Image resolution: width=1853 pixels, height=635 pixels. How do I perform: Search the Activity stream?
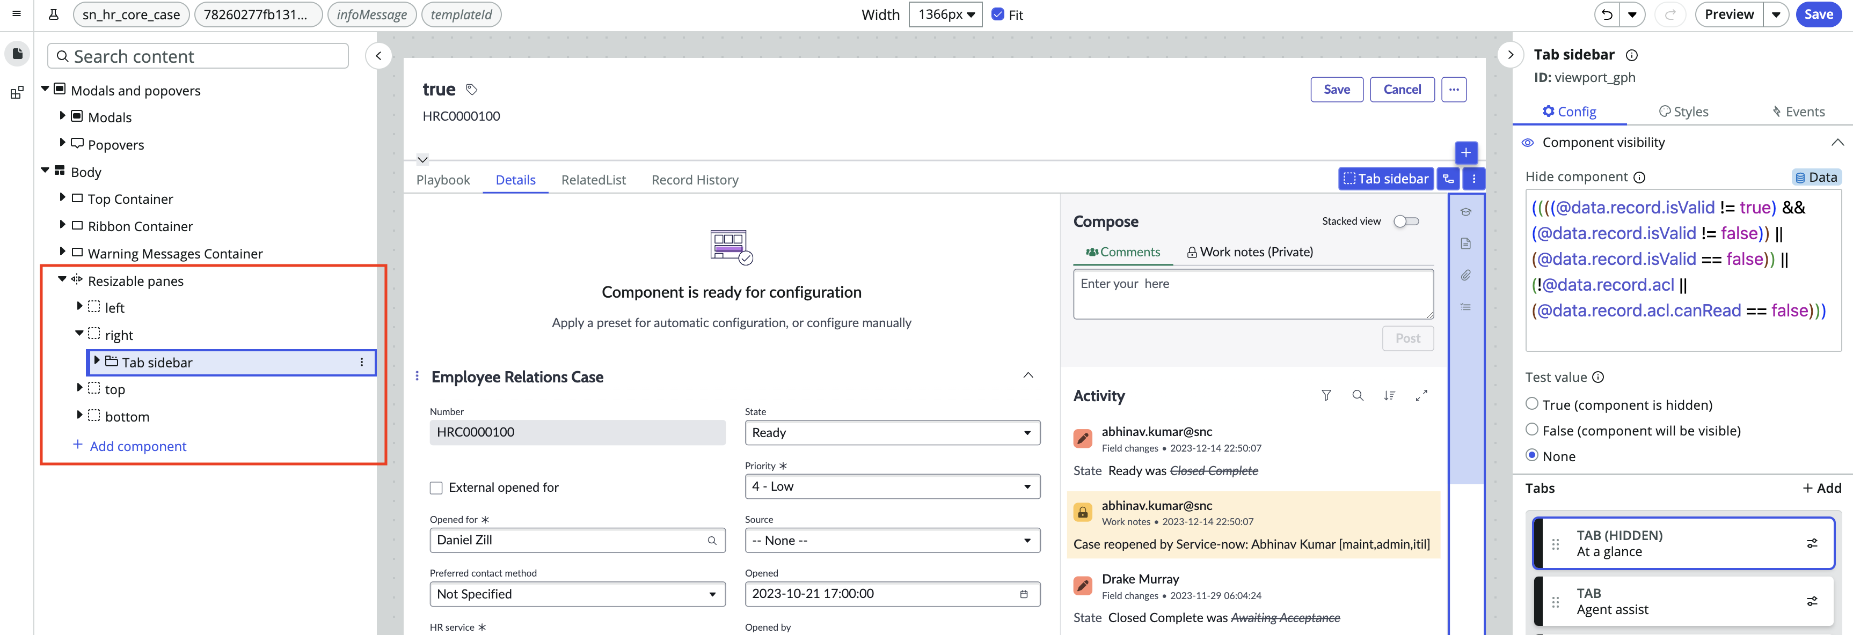tap(1358, 395)
